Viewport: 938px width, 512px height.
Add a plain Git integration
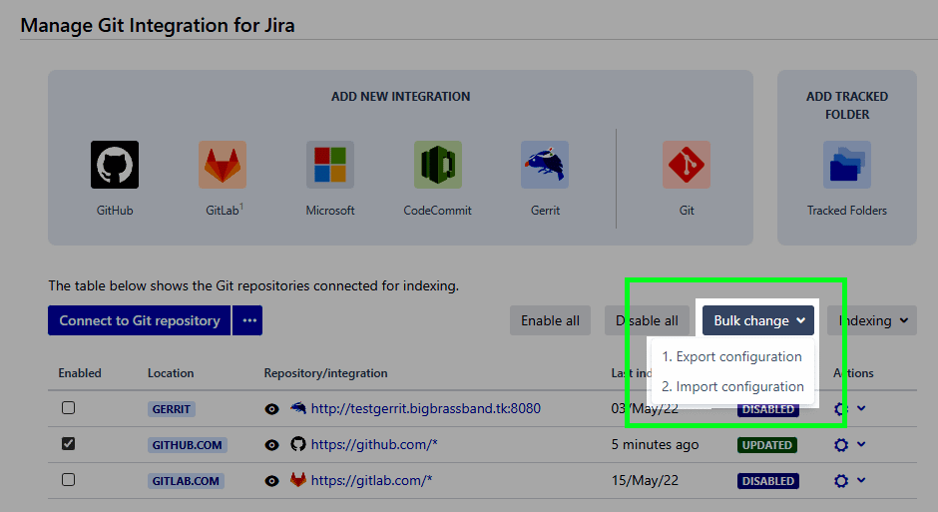[687, 165]
